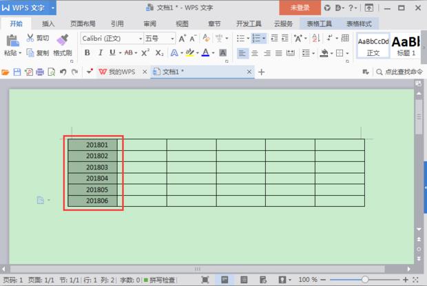Toggle Bold formatting
427x286 pixels.
[x=87, y=52]
